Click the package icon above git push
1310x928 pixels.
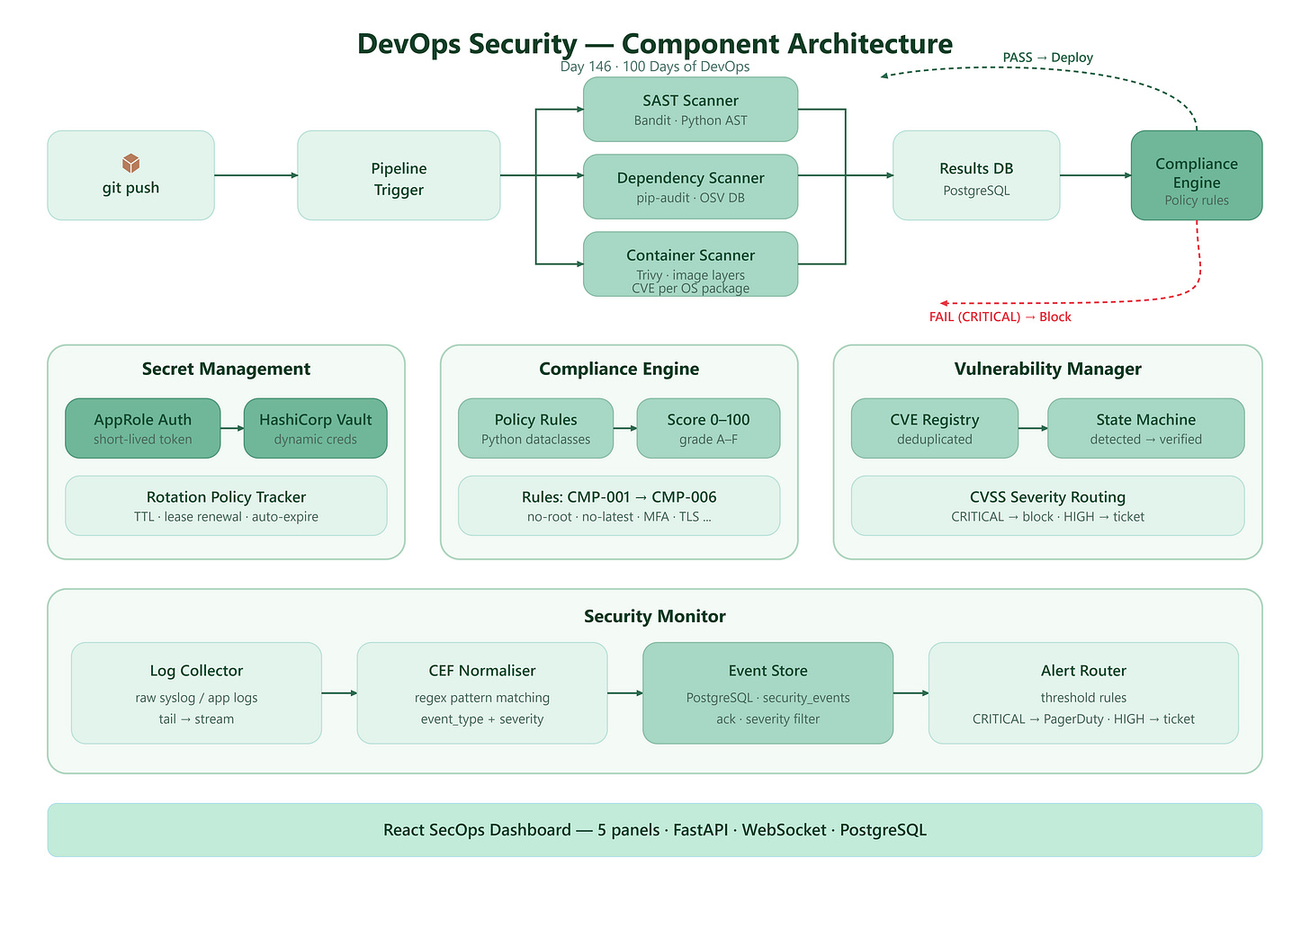coord(130,163)
